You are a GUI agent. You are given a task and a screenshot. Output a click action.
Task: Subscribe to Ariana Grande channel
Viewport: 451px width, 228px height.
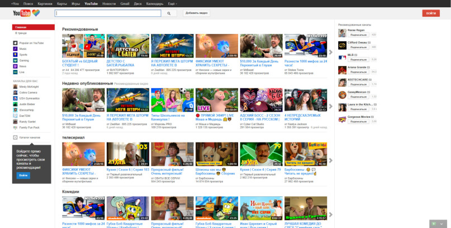pos(358,72)
